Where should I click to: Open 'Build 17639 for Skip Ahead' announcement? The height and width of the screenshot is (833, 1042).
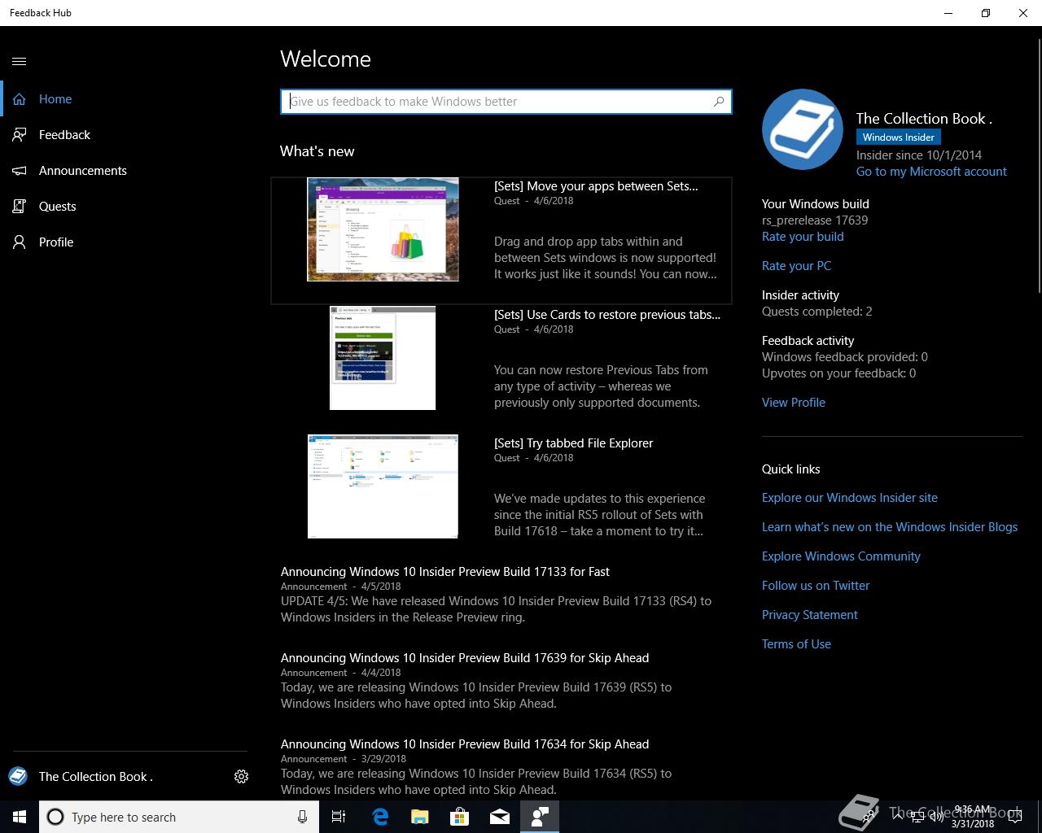pyautogui.click(x=465, y=658)
